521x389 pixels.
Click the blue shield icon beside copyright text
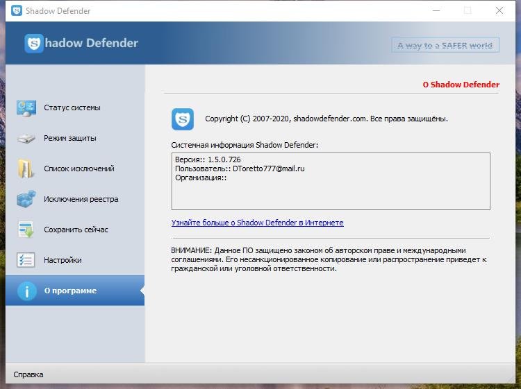pyautogui.click(x=183, y=119)
